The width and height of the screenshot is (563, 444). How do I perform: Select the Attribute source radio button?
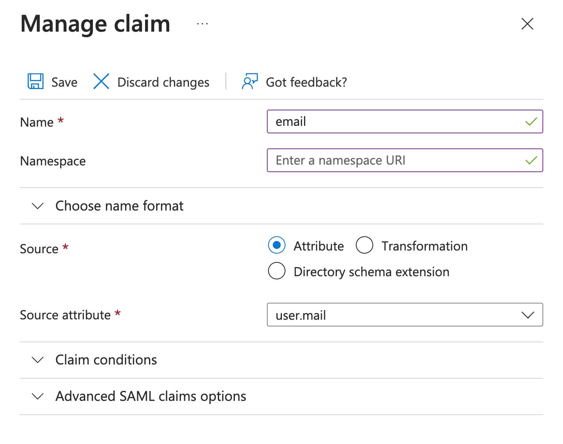click(x=277, y=245)
